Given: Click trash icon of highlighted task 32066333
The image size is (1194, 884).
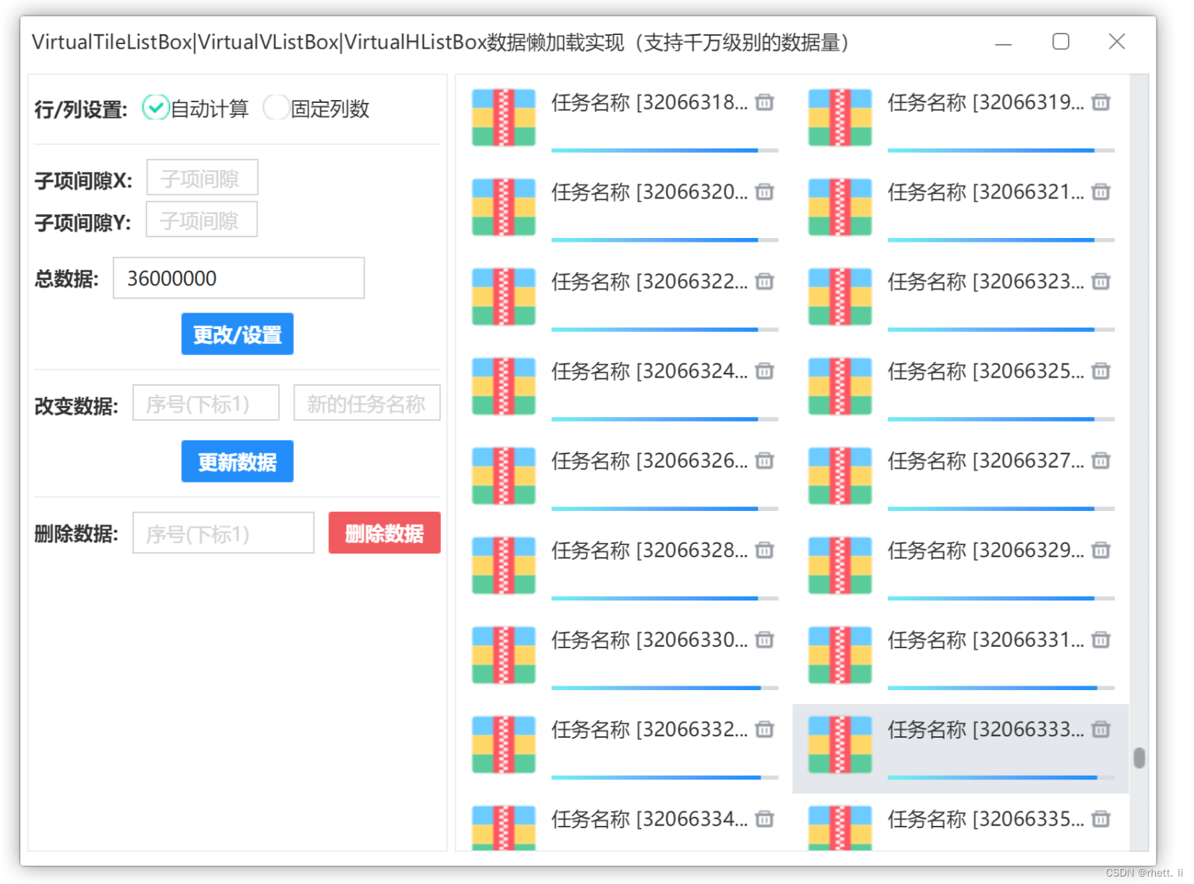Looking at the screenshot, I should click(1101, 729).
